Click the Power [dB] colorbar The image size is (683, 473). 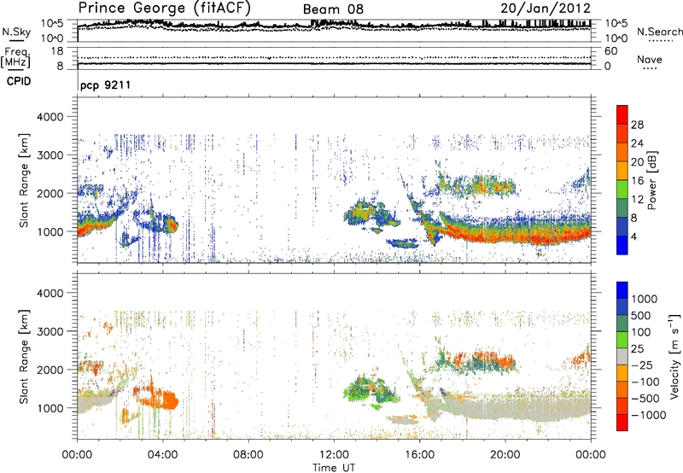click(x=622, y=179)
